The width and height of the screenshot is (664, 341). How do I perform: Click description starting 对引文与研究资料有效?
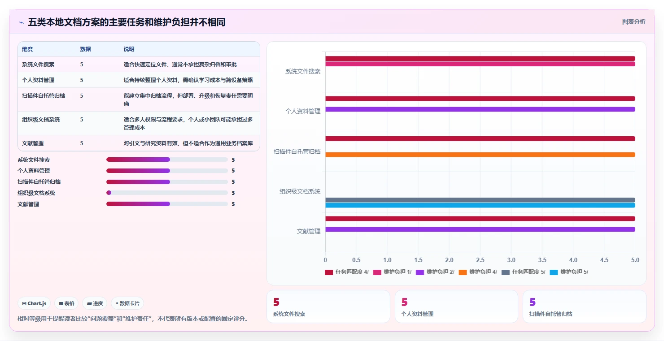188,143
